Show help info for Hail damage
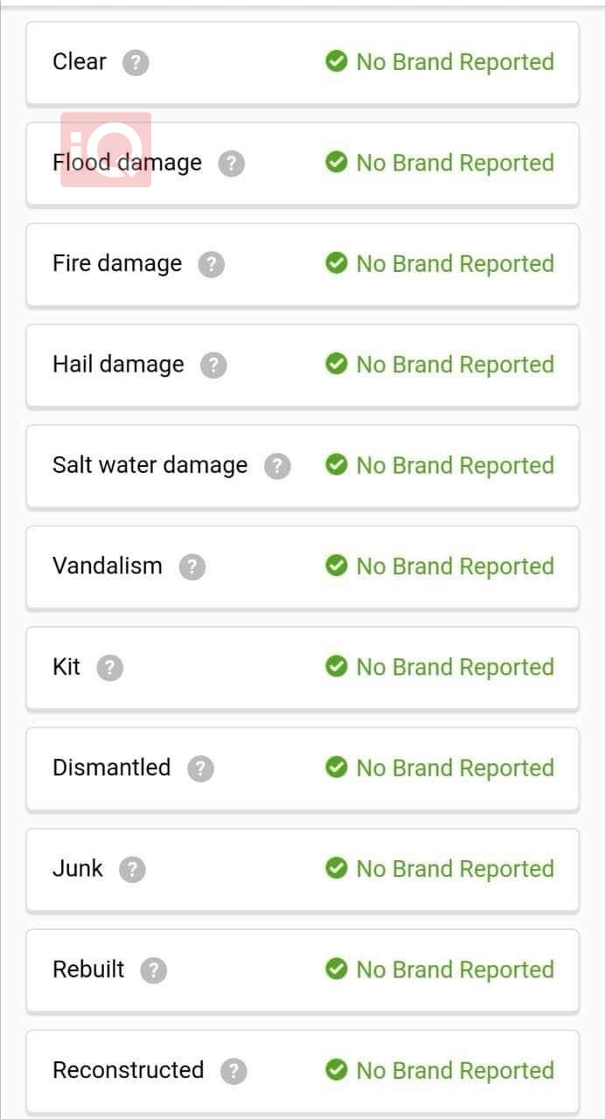The width and height of the screenshot is (605, 1119). [x=213, y=365]
